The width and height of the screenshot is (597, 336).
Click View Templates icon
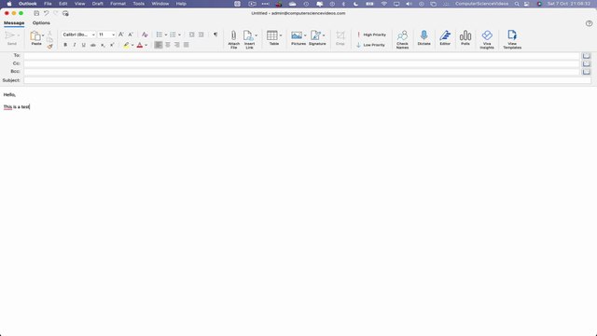pyautogui.click(x=512, y=35)
